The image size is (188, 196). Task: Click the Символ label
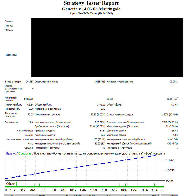click(x=9, y=21)
